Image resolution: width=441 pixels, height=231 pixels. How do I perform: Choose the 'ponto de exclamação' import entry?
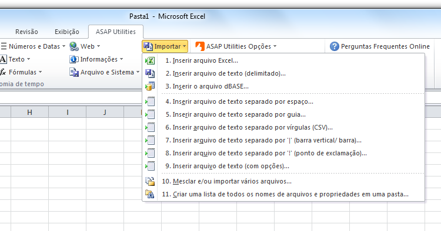[x=283, y=153]
